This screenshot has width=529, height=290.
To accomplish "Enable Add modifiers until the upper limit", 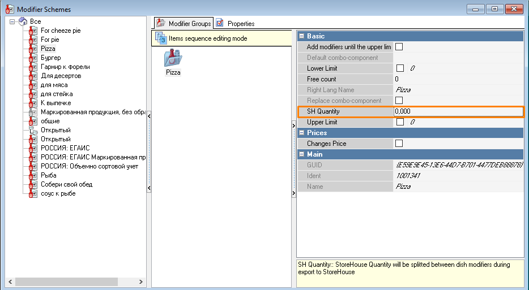I will coord(399,47).
